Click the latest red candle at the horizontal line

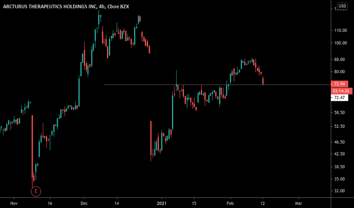[x=263, y=81]
